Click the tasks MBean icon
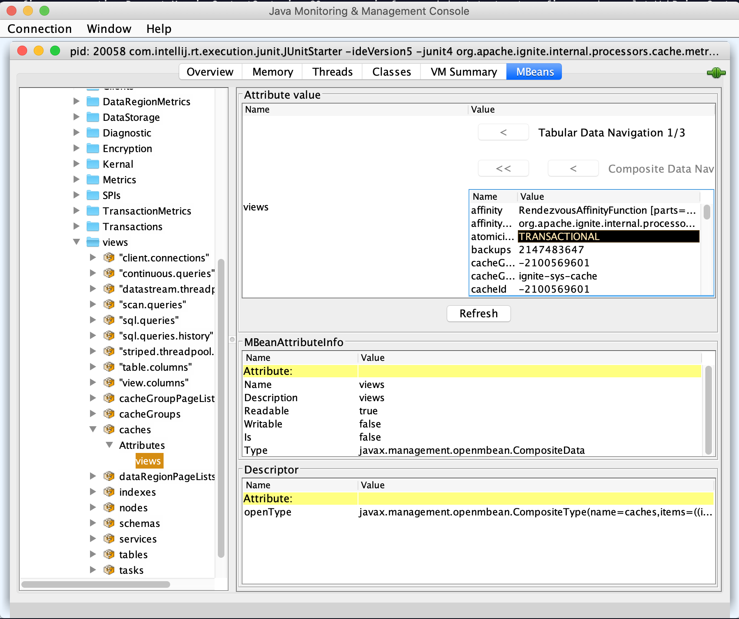The image size is (739, 619). 109,570
